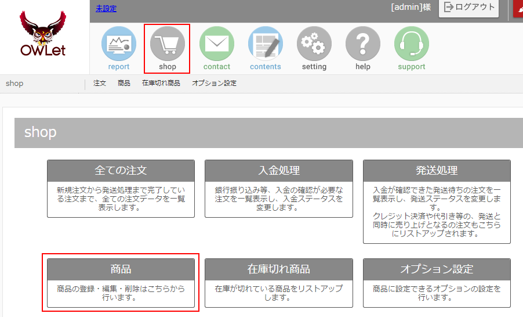Open the report section icon
This screenshot has width=523, height=317.
pyautogui.click(x=119, y=44)
